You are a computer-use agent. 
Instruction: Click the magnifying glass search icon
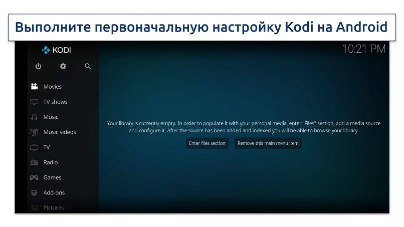point(88,66)
